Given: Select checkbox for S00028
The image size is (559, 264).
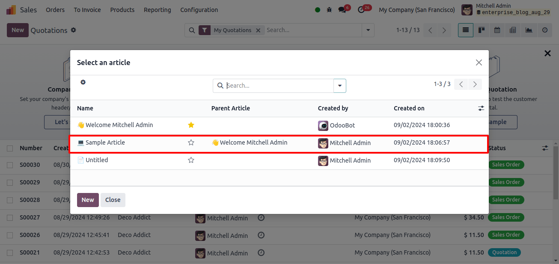Looking at the screenshot, I should pyautogui.click(x=10, y=200).
